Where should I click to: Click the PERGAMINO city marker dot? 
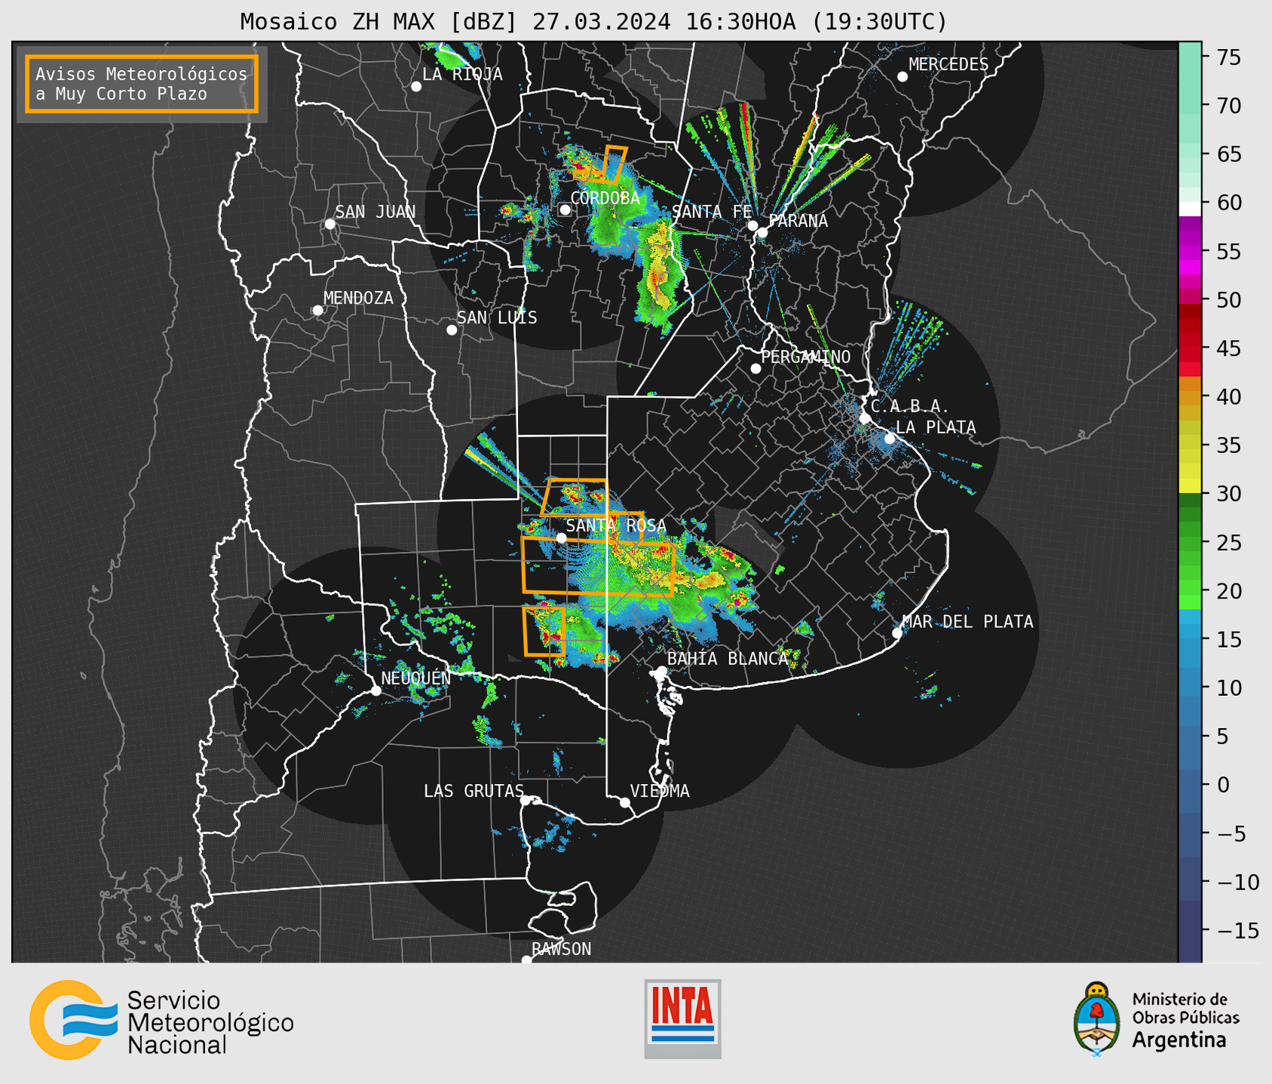point(756,369)
